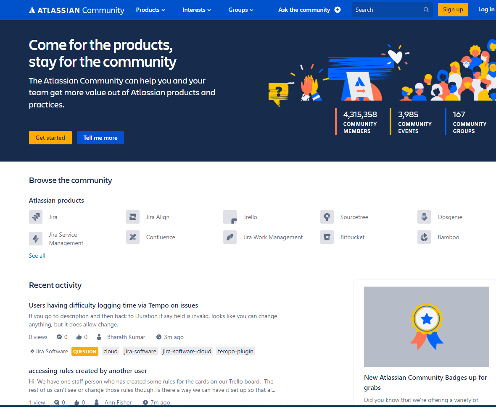The width and height of the screenshot is (496, 407).
Task: Open the Opsgenie text link
Action: [450, 217]
